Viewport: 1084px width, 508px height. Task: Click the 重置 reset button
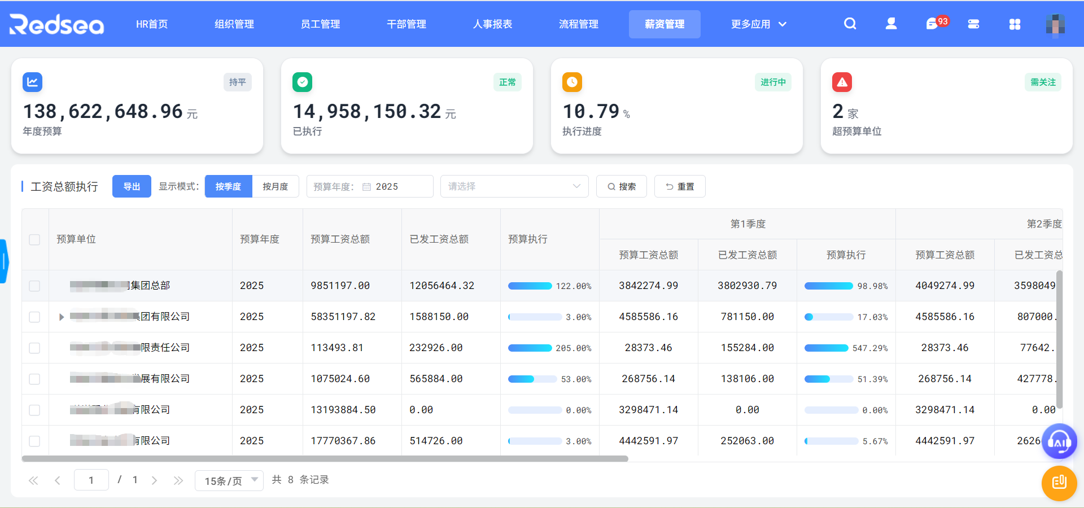680,186
